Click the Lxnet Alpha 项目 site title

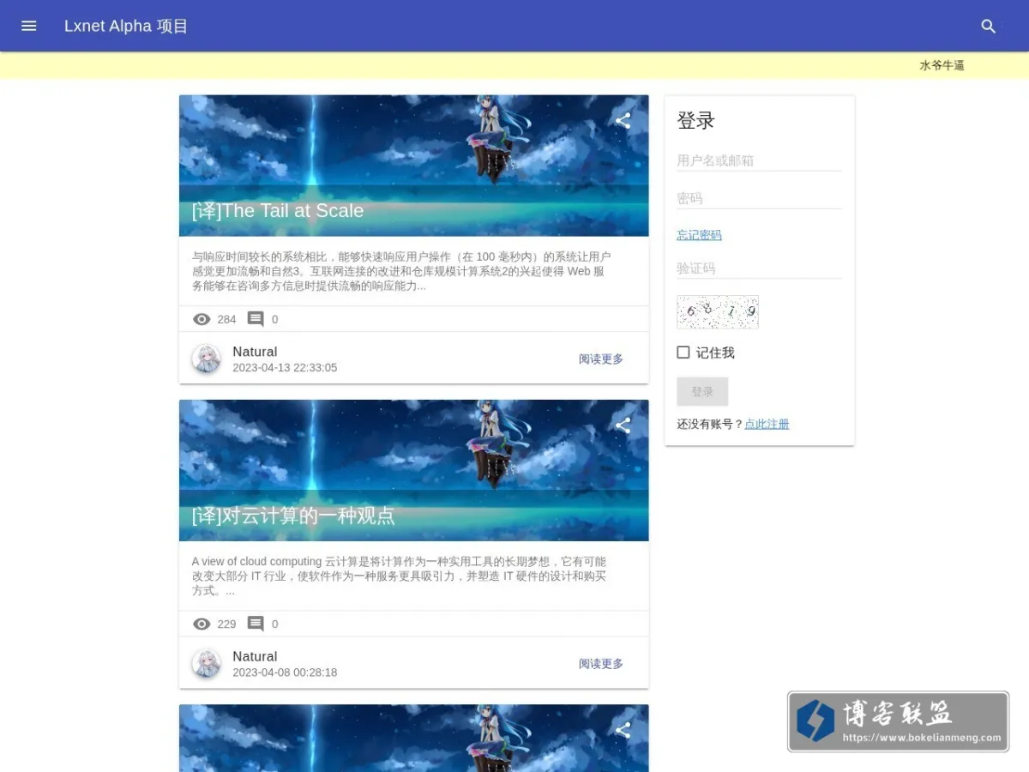(126, 26)
